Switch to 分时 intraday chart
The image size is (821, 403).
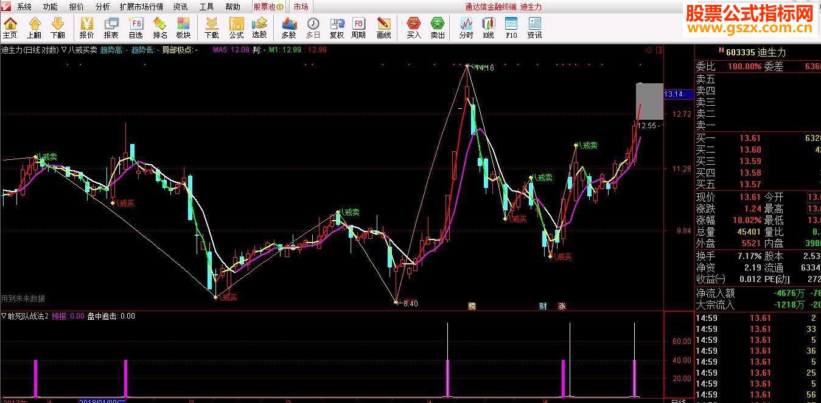tap(466, 27)
